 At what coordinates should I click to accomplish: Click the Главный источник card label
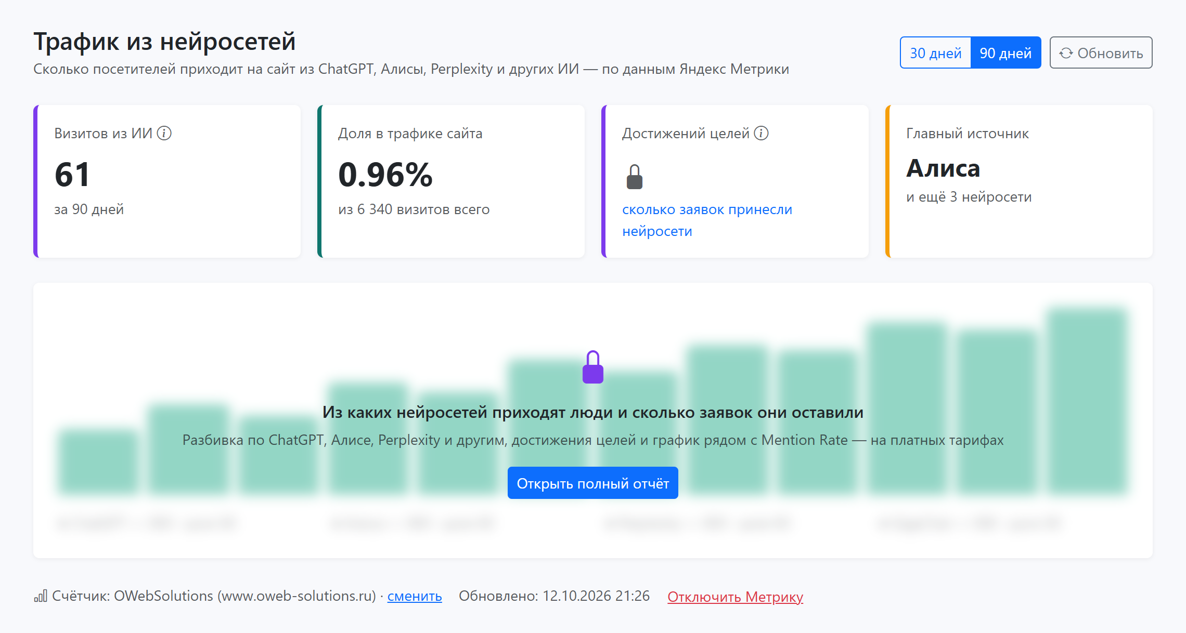[x=968, y=134]
